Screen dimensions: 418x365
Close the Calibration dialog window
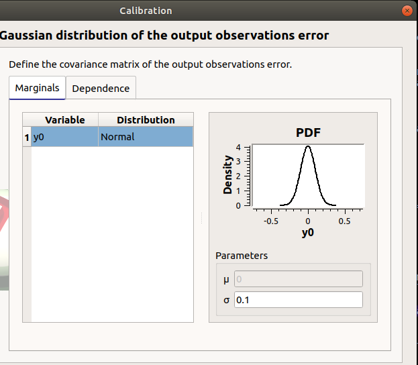point(405,11)
